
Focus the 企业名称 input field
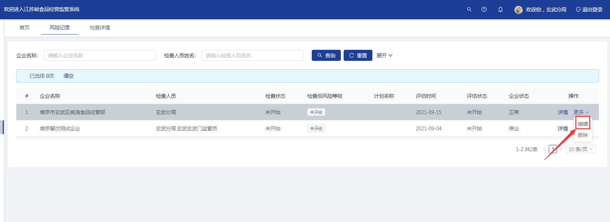pos(99,55)
